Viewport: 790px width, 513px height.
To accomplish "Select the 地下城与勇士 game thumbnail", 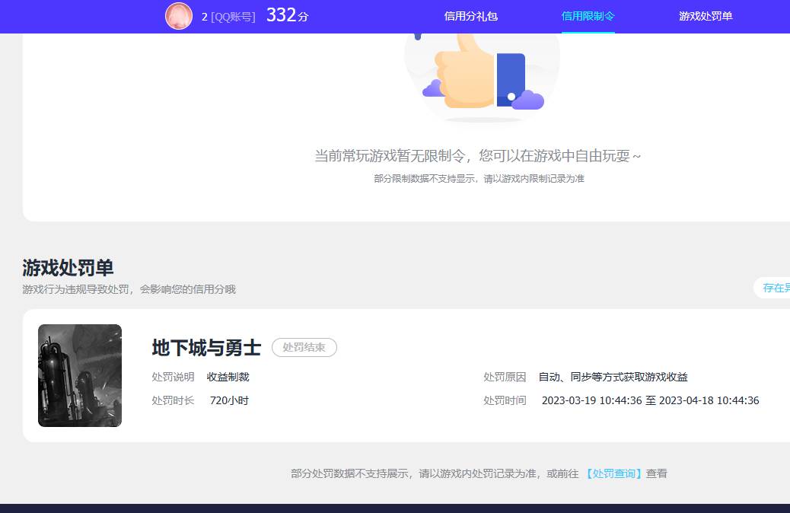I will point(79,375).
